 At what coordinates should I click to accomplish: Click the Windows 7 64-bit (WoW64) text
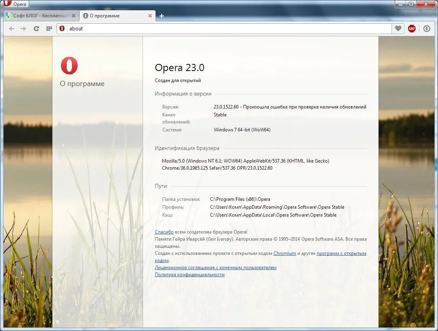(242, 129)
